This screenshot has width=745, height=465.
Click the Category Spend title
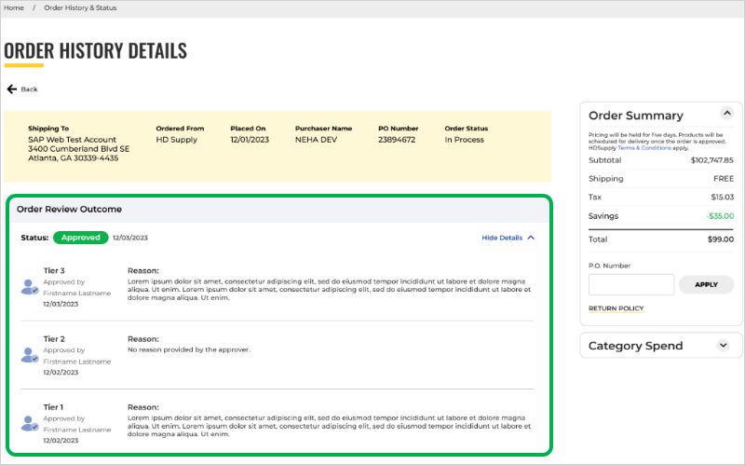635,346
